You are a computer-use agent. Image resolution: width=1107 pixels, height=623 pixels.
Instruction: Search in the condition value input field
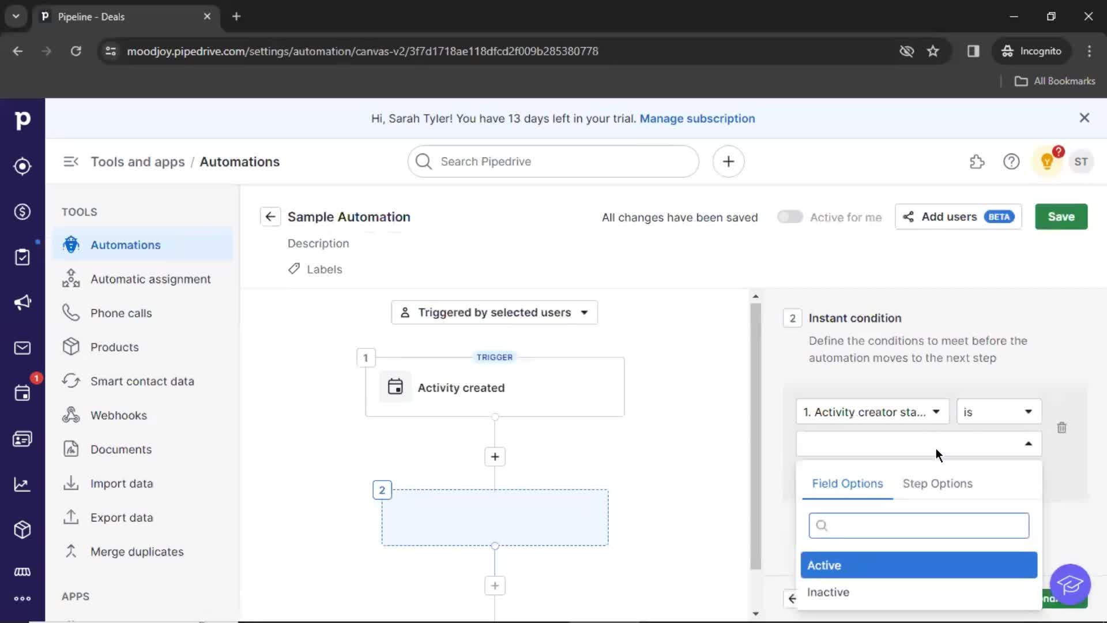(918, 525)
